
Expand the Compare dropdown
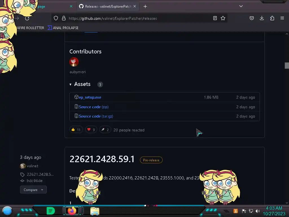(x=33, y=190)
